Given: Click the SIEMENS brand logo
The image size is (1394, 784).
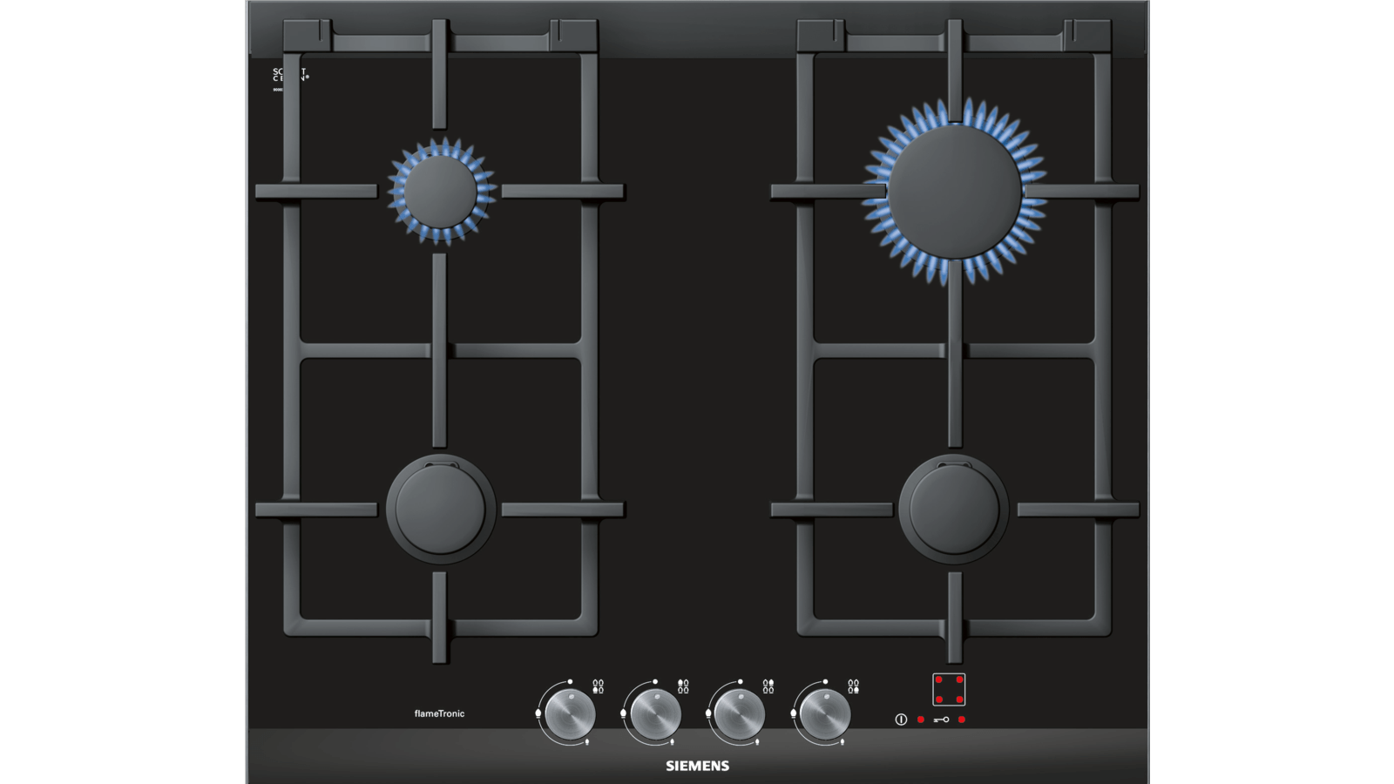Looking at the screenshot, I should 697,766.
